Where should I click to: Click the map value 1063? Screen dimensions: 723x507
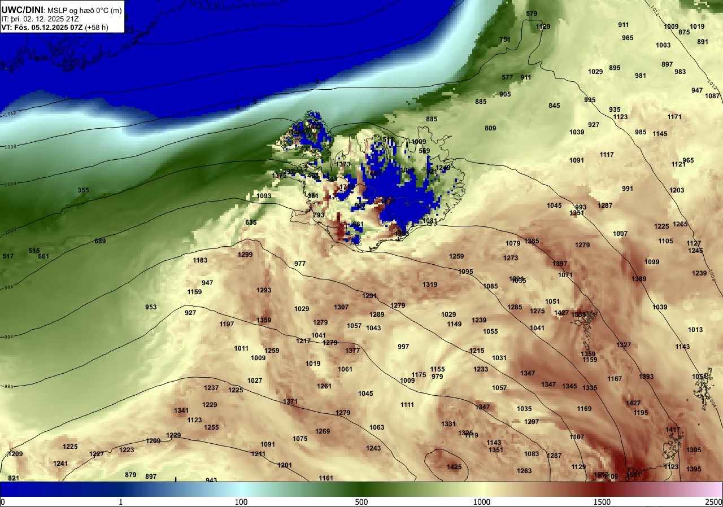(377, 427)
